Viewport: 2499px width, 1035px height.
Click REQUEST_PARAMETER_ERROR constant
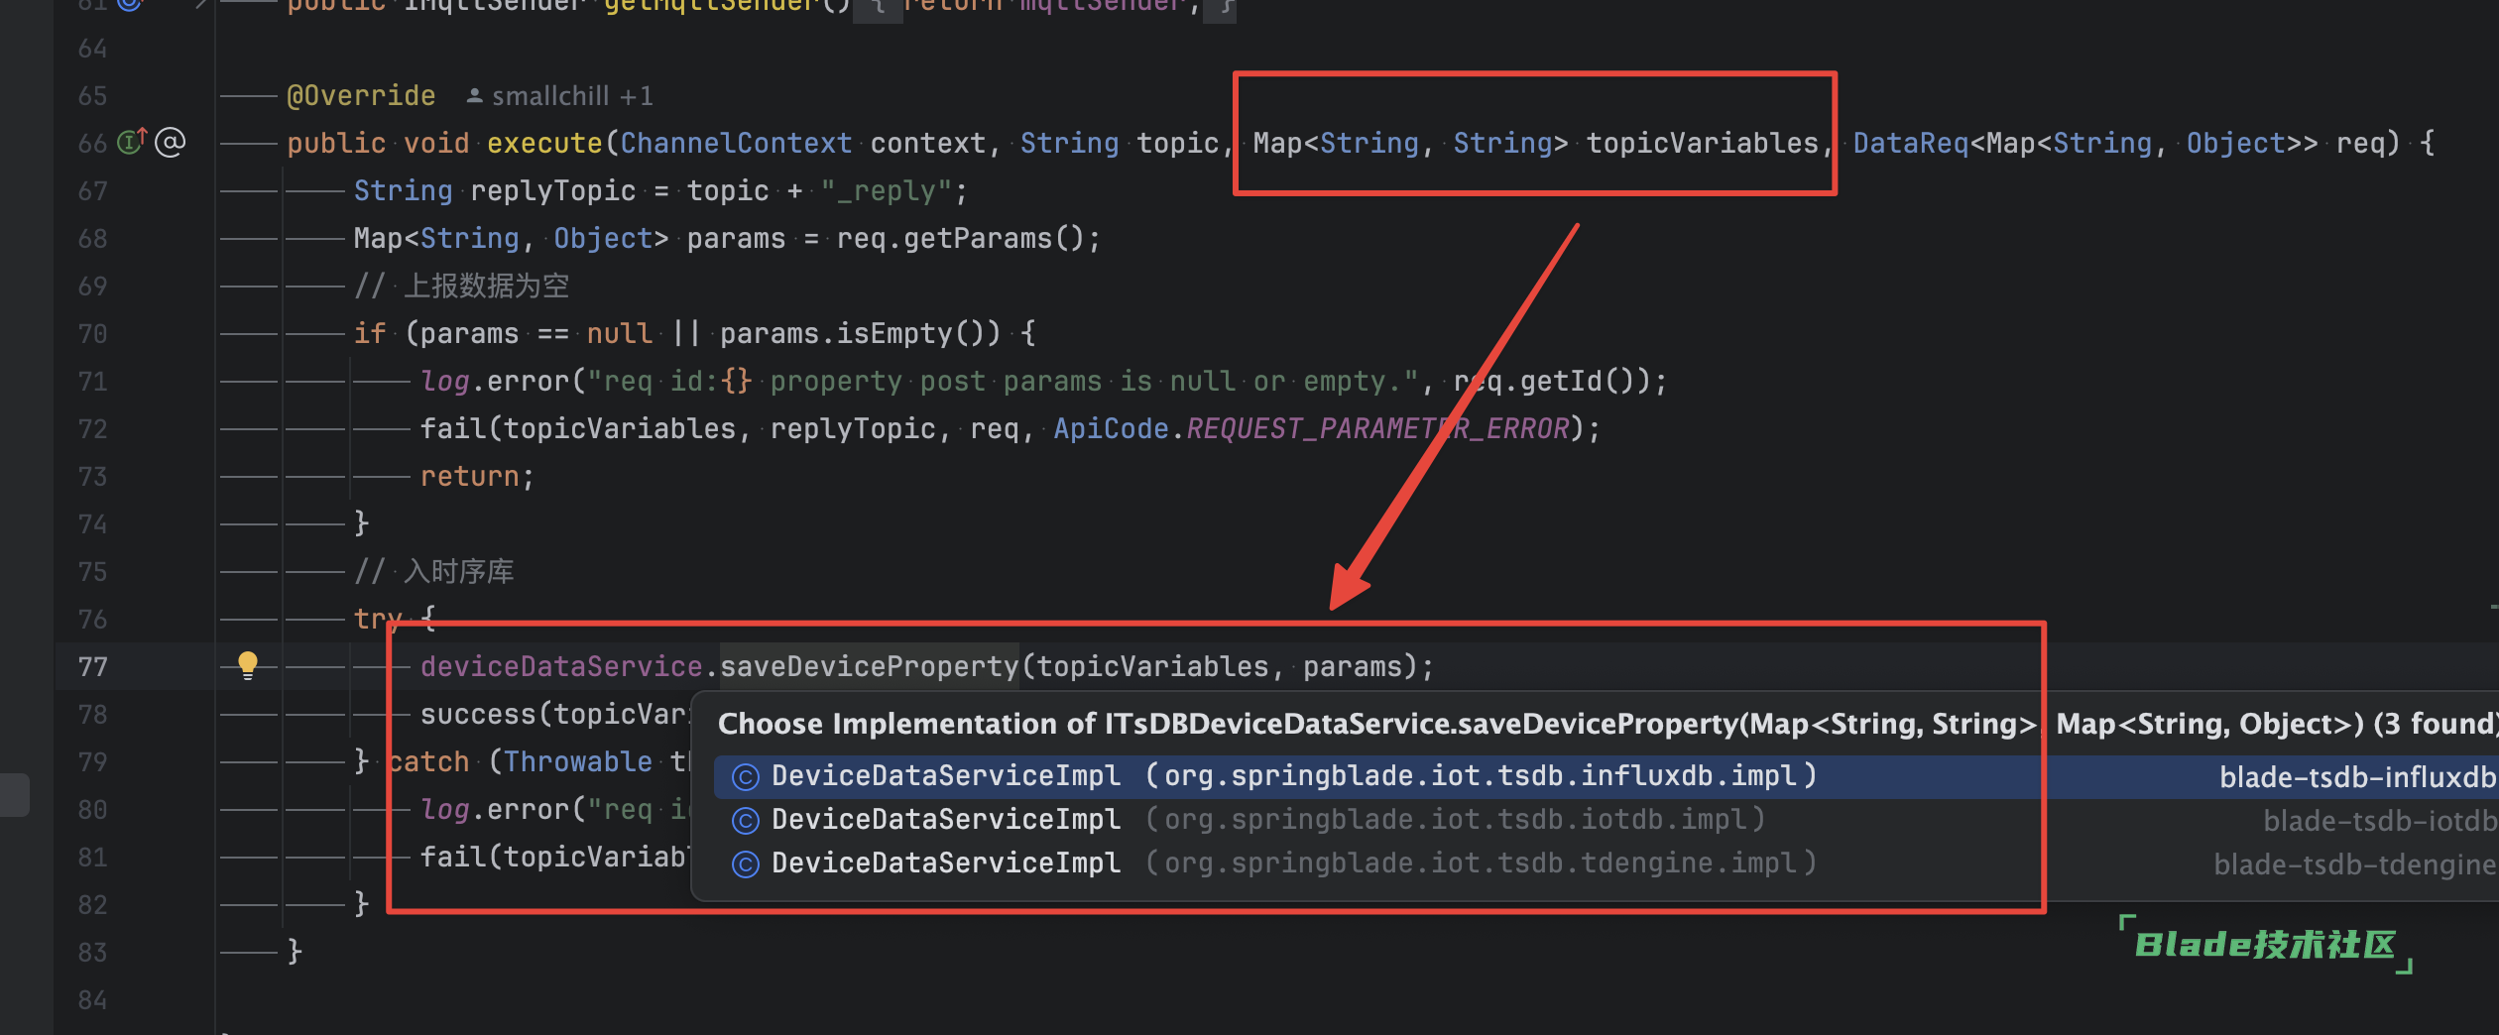tap(1378, 428)
